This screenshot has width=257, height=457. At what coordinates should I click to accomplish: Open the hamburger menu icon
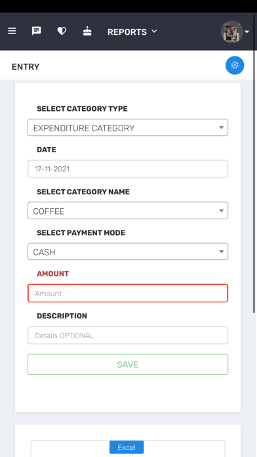pyautogui.click(x=12, y=31)
